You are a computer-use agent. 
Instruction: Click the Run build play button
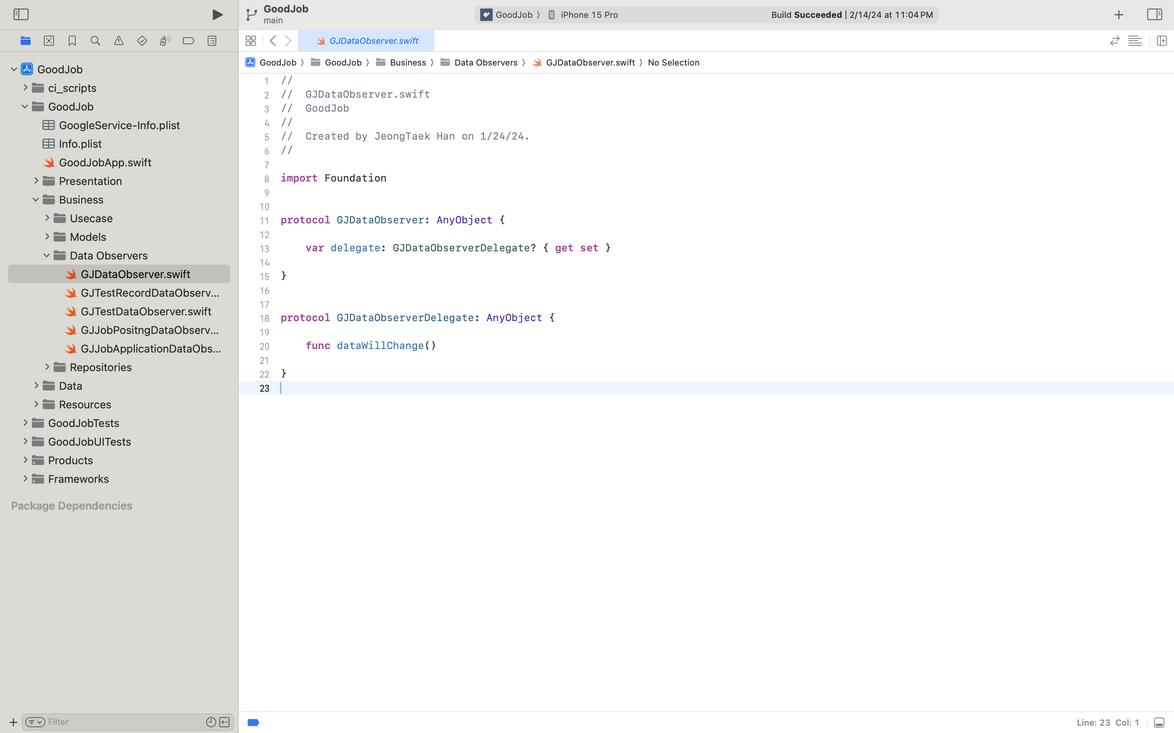[x=217, y=15]
